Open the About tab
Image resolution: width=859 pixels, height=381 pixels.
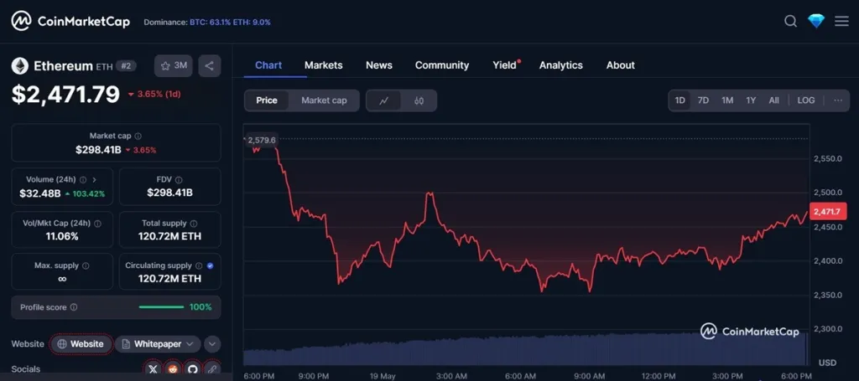click(620, 65)
